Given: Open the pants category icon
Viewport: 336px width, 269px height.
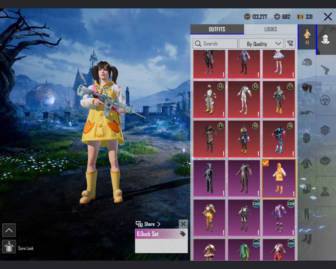Looking at the screenshot, I should pos(307,214).
